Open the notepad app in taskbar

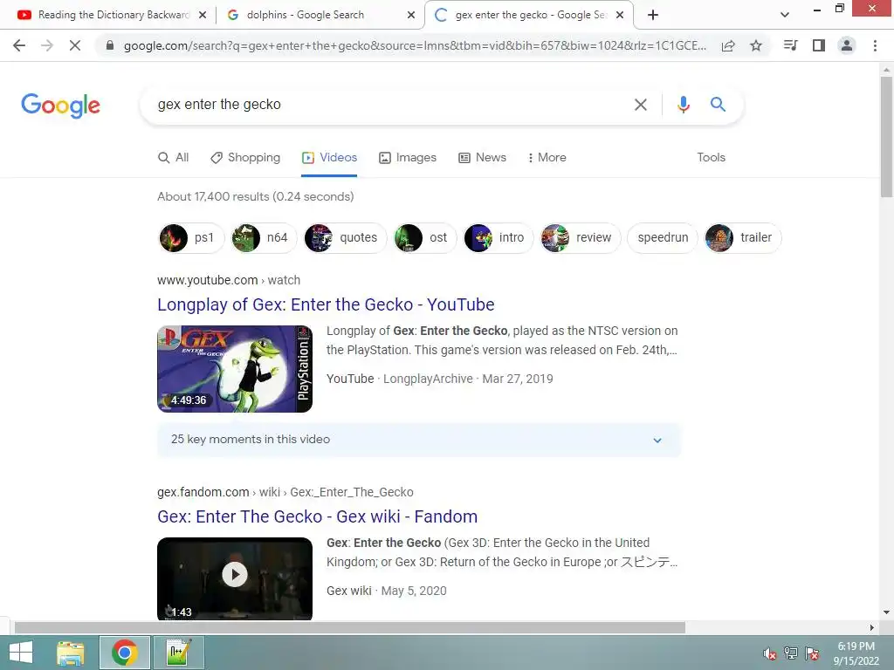pos(178,653)
